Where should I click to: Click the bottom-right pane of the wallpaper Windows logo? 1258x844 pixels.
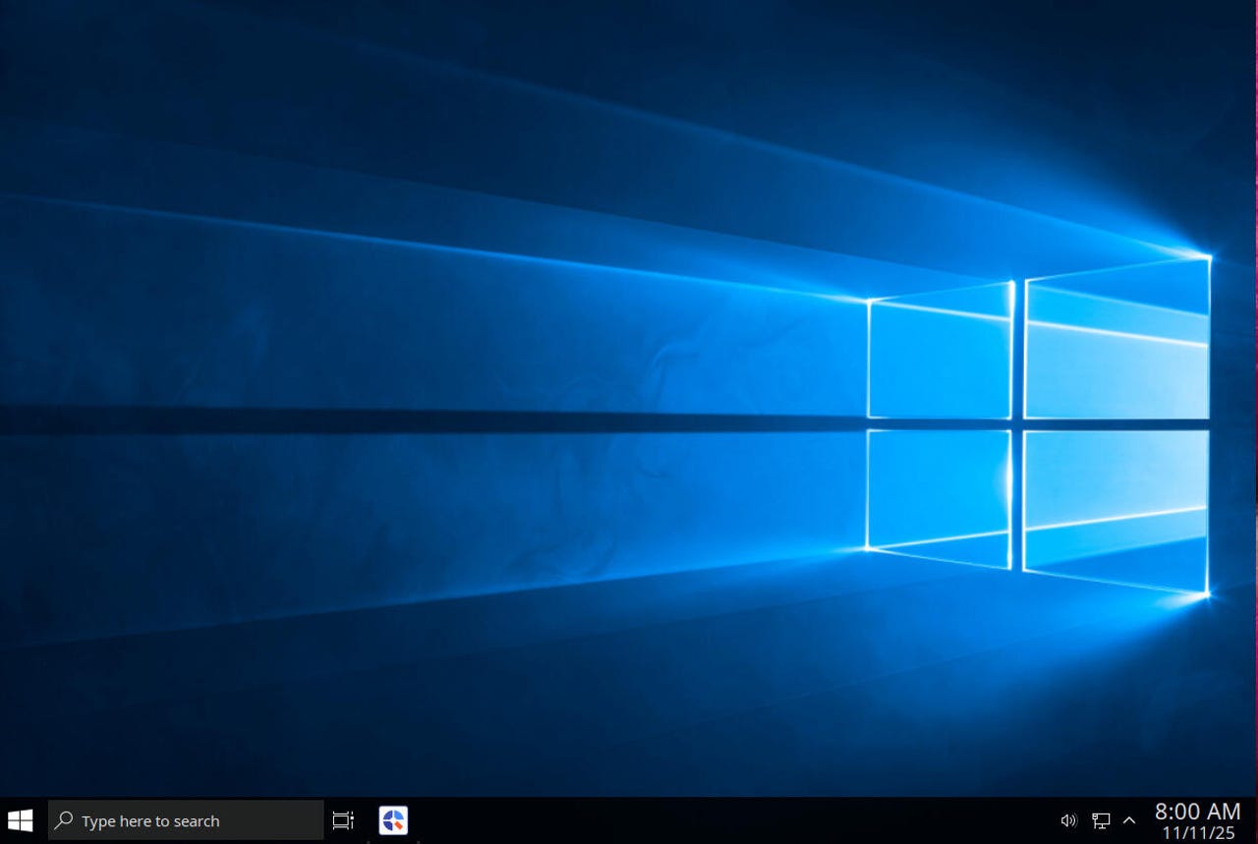(1116, 506)
